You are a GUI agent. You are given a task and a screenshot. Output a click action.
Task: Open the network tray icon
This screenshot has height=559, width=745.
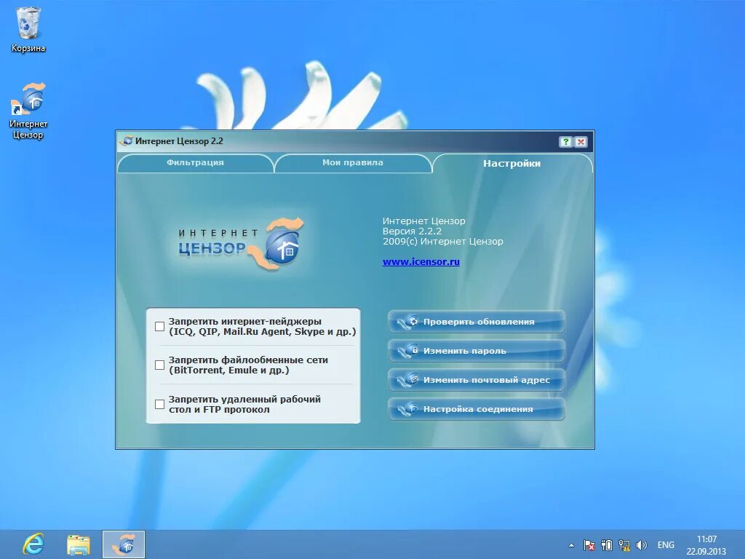pos(624,545)
